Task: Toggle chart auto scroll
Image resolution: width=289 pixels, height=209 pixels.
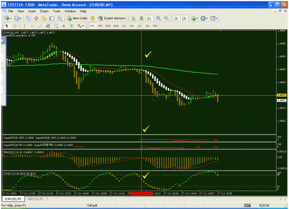Action: pyautogui.click(x=176, y=18)
